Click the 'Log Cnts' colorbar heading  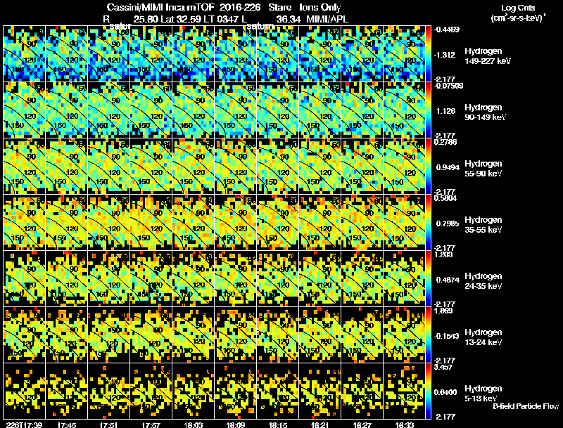point(518,8)
